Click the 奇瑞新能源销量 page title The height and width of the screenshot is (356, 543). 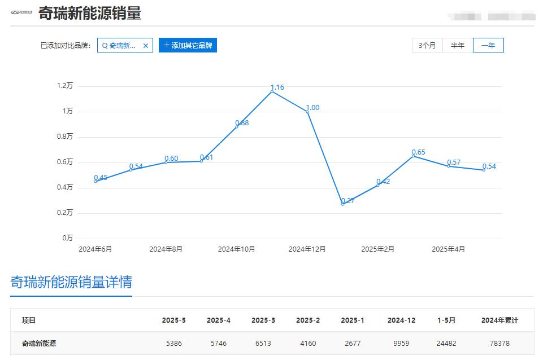point(90,13)
